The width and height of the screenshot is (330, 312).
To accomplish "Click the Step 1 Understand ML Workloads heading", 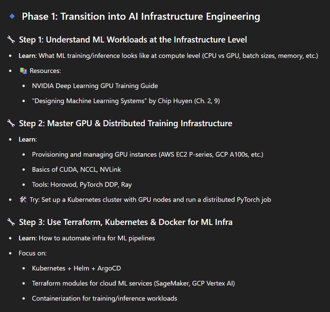I will point(133,40).
